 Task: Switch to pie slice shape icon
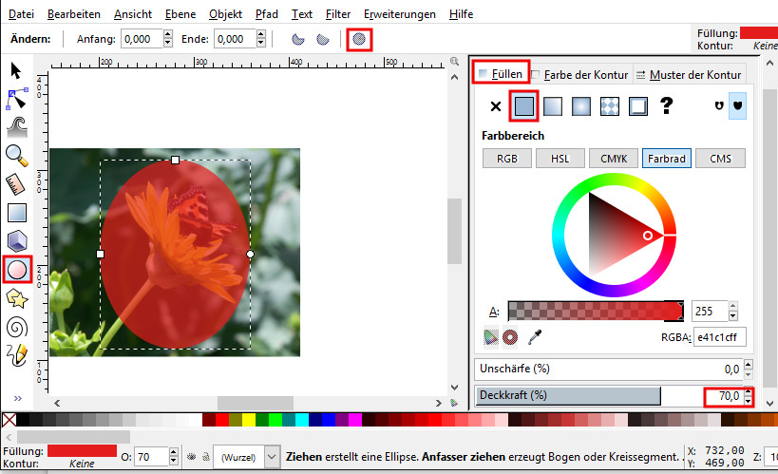click(x=323, y=39)
